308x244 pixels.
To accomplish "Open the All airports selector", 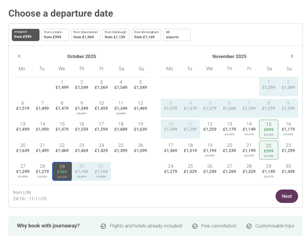I will click(x=177, y=35).
